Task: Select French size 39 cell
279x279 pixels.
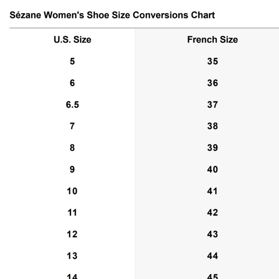Action: click(x=212, y=148)
